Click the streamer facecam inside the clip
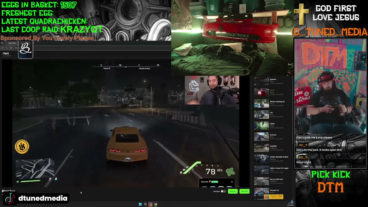368x207 pixels. pos(212,90)
